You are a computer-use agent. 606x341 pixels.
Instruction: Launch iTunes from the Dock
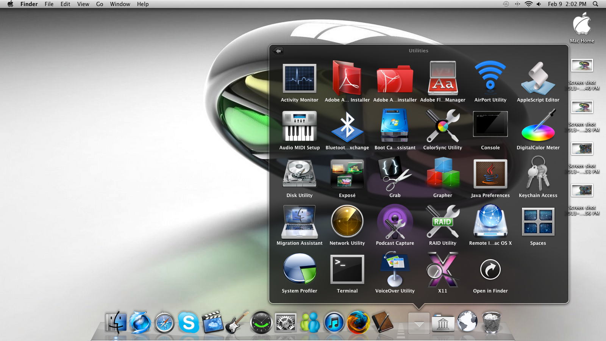pyautogui.click(x=334, y=323)
